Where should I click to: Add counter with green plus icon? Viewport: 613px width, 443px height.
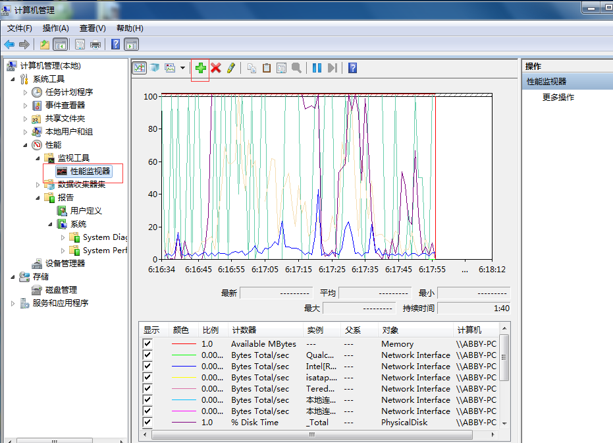click(201, 68)
